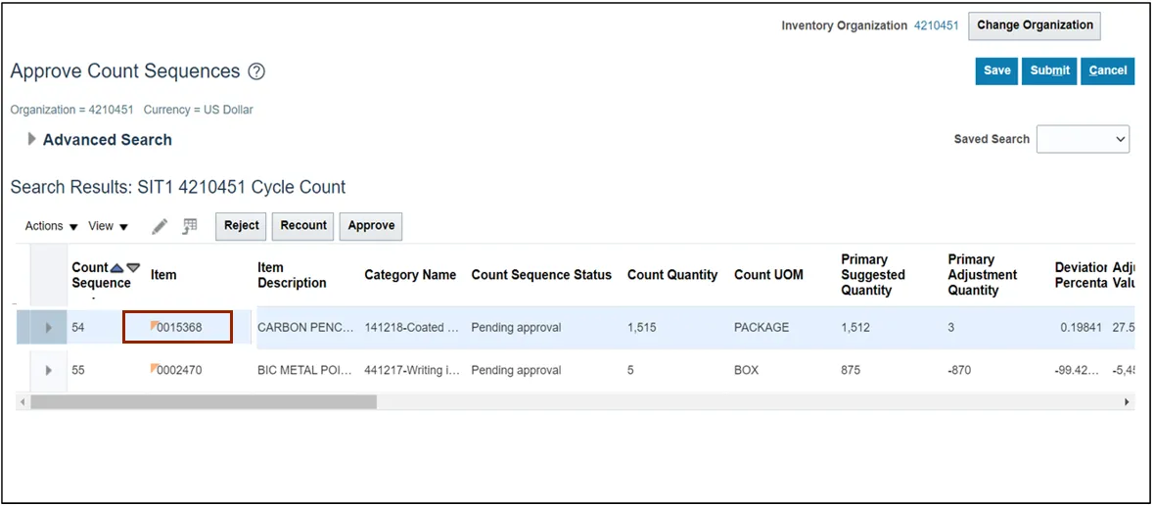Click the Recount button

[x=303, y=226]
